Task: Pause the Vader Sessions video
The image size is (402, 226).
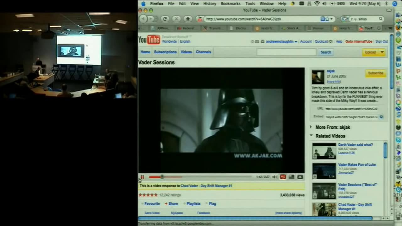Action: 142,177
